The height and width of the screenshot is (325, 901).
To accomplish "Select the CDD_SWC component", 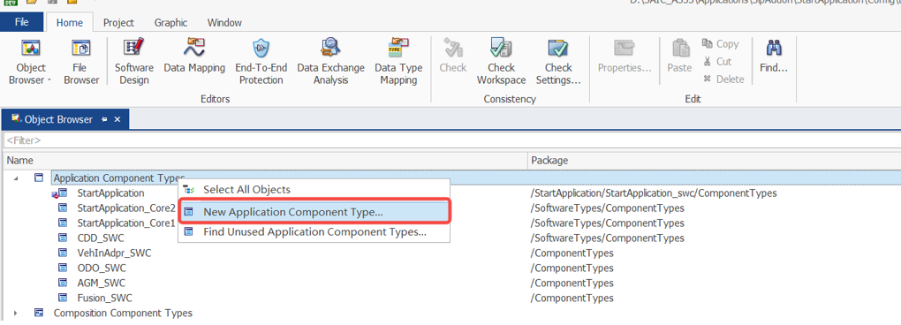I will [100, 238].
